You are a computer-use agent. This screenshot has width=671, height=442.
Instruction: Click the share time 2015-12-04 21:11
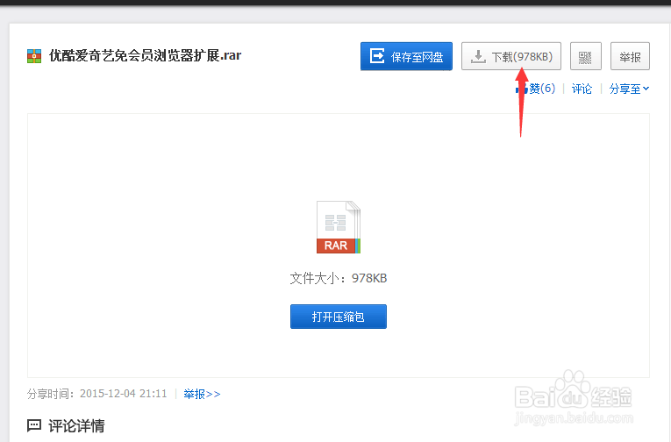coord(124,394)
